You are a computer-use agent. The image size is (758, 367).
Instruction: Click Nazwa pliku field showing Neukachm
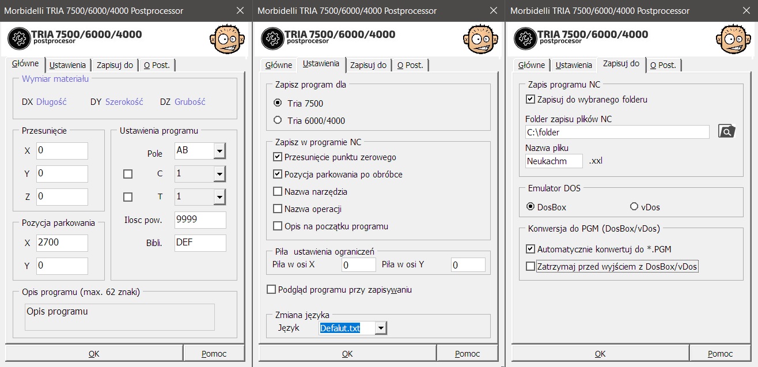[554, 161]
